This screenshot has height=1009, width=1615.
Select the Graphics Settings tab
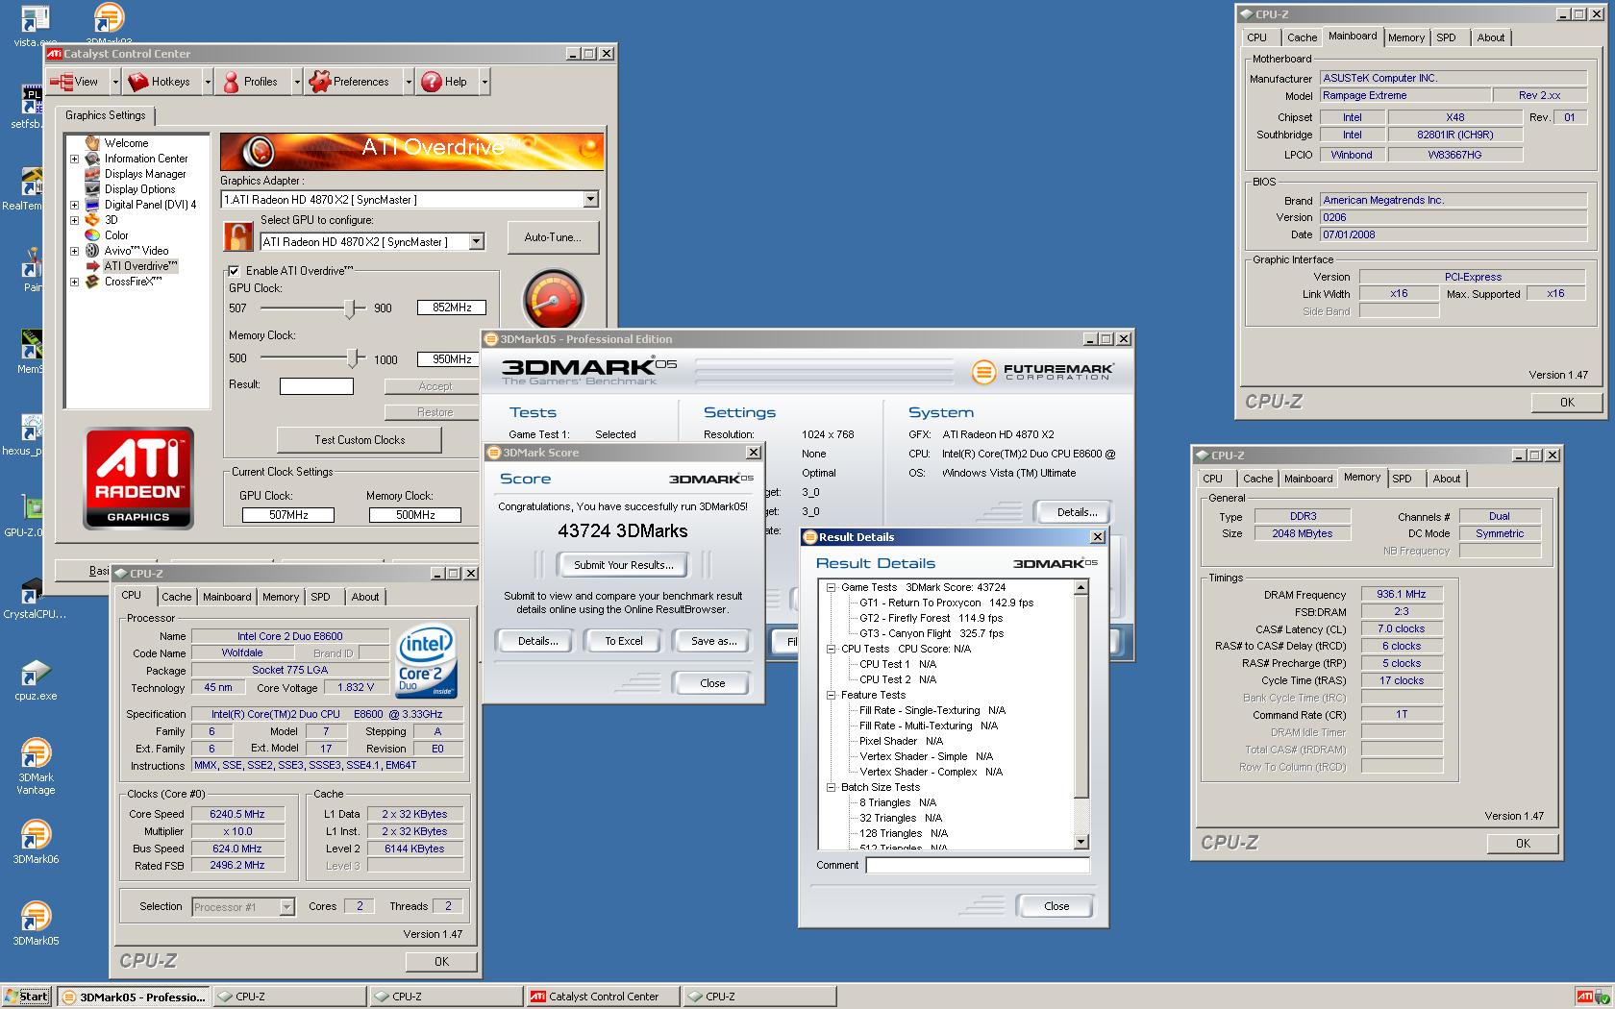(106, 115)
